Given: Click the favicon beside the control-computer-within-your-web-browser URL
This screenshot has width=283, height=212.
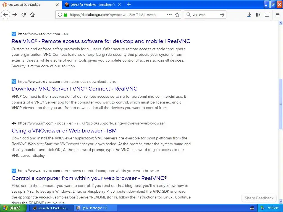Looking at the screenshot, I should pos(14,171).
